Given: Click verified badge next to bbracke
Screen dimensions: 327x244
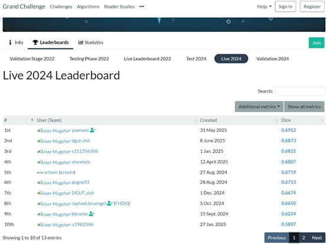Looking at the screenshot, I should pos(91,214).
